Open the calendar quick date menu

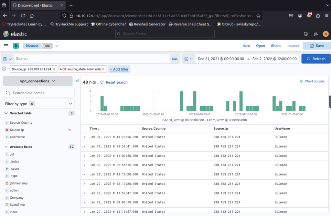(188, 59)
